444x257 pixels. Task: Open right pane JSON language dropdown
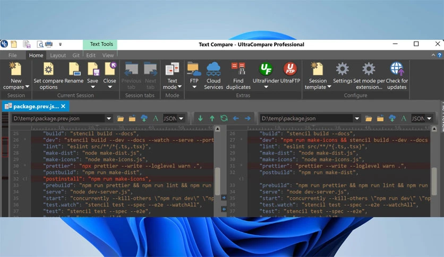(429, 118)
